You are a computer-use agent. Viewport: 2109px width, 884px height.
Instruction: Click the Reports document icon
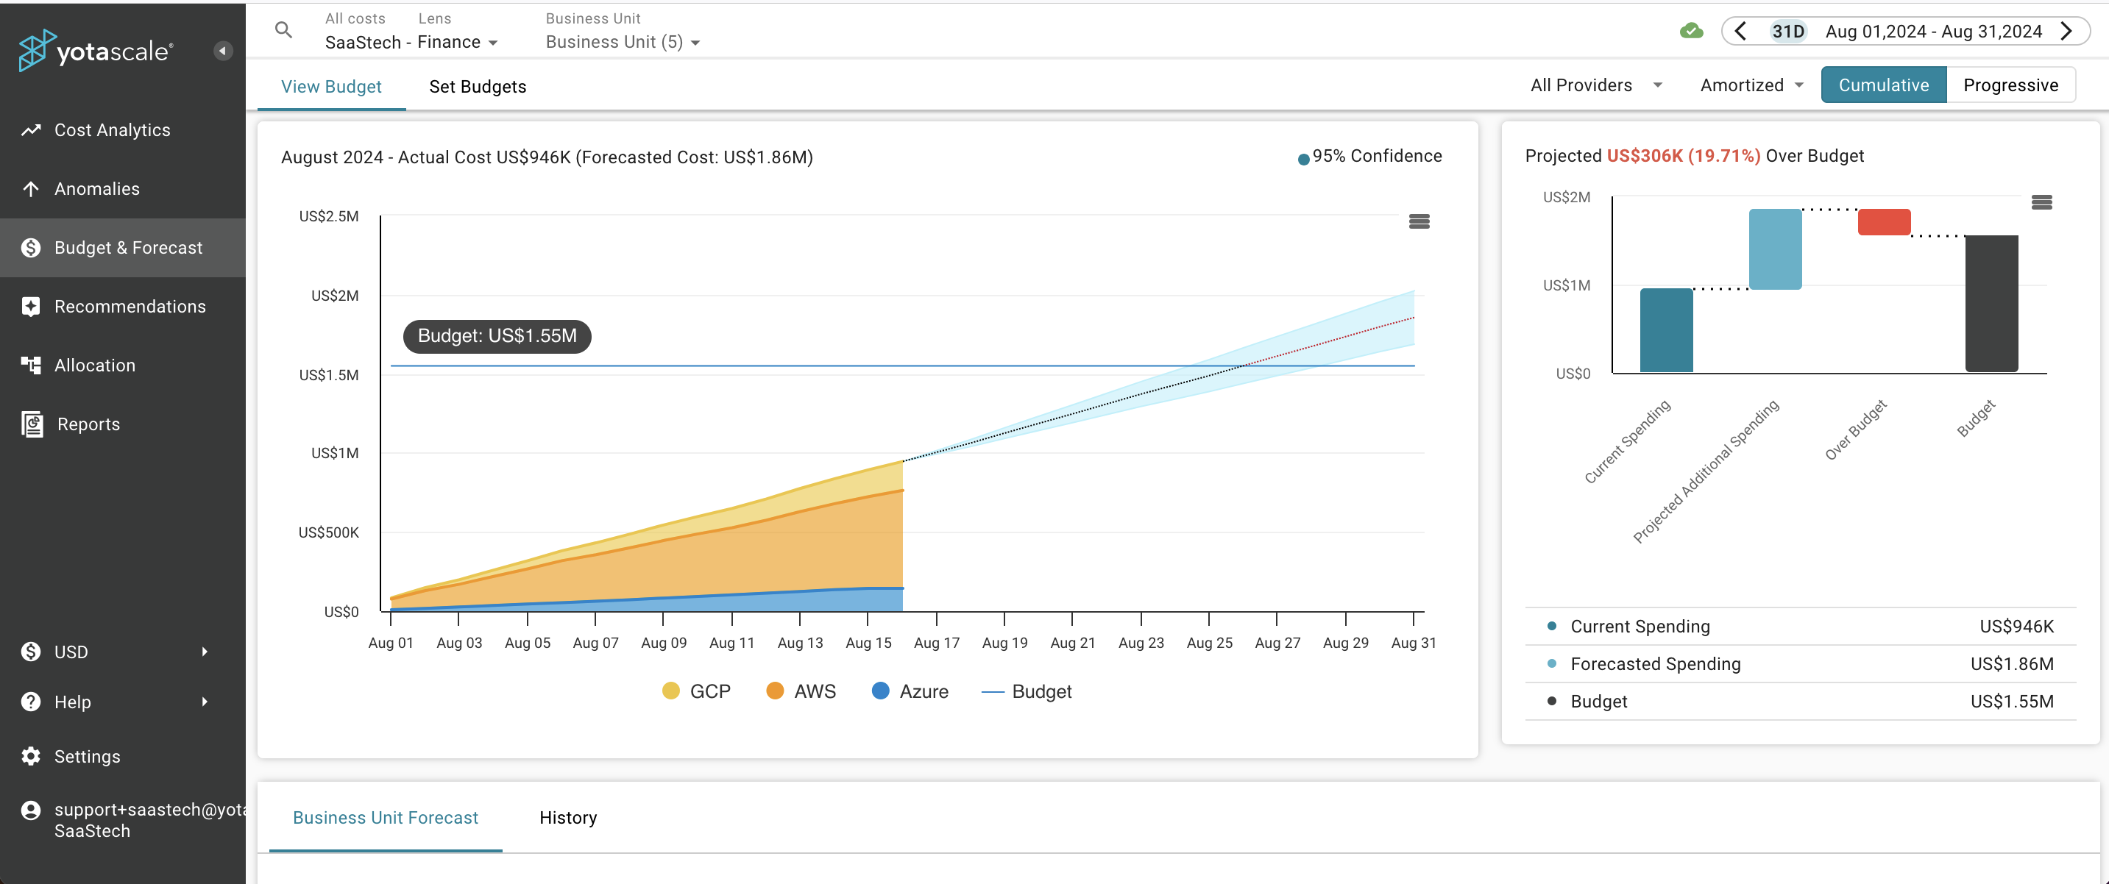[x=32, y=424]
